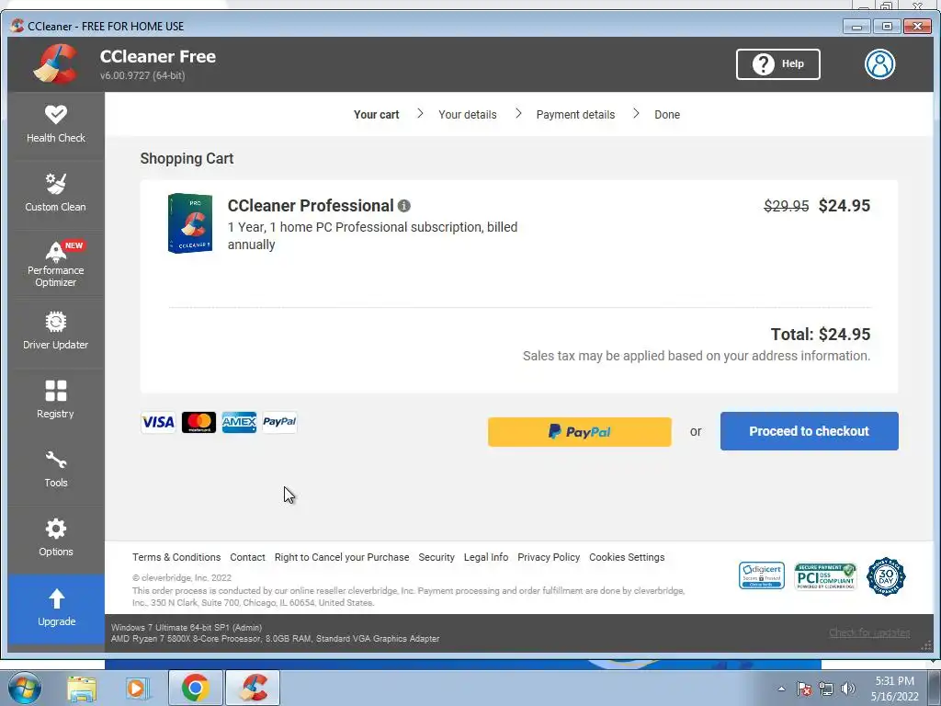Click the CCleaner logo in the header

coord(55,63)
